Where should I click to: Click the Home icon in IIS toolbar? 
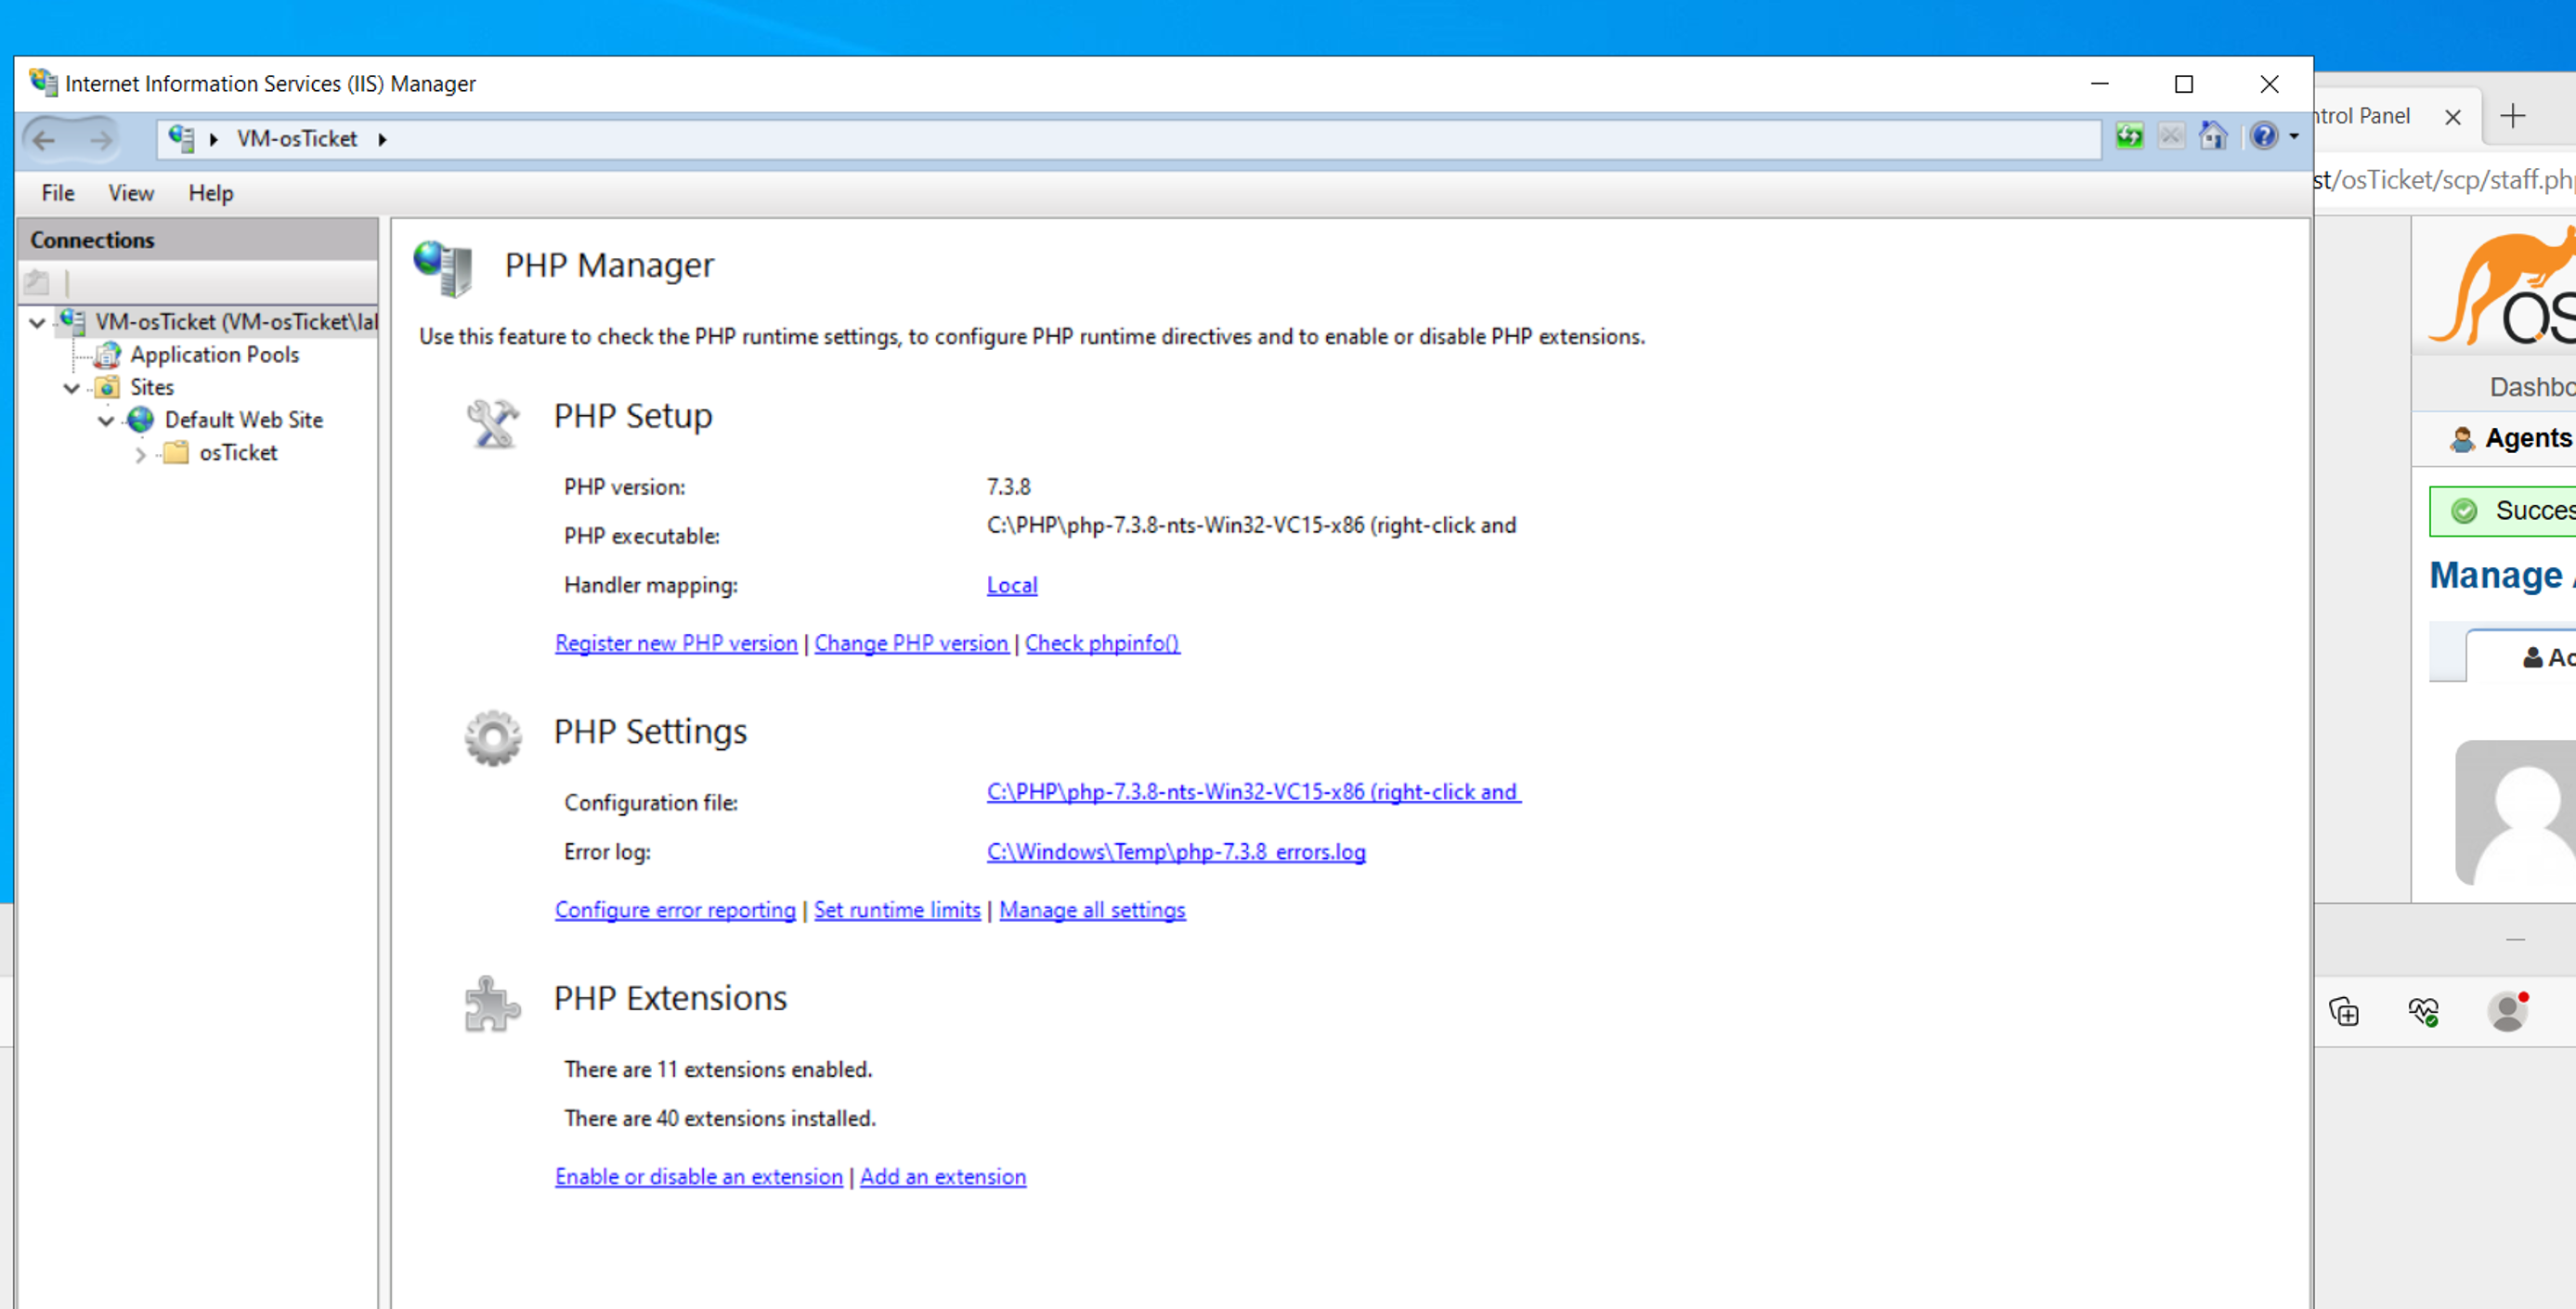click(x=2213, y=137)
